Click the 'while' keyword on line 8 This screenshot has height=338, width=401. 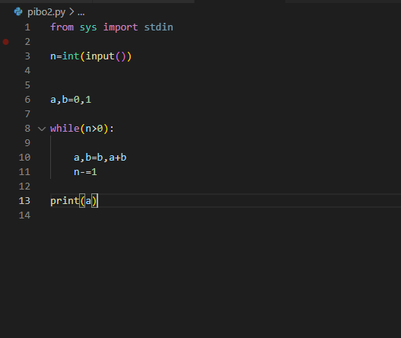click(x=65, y=129)
